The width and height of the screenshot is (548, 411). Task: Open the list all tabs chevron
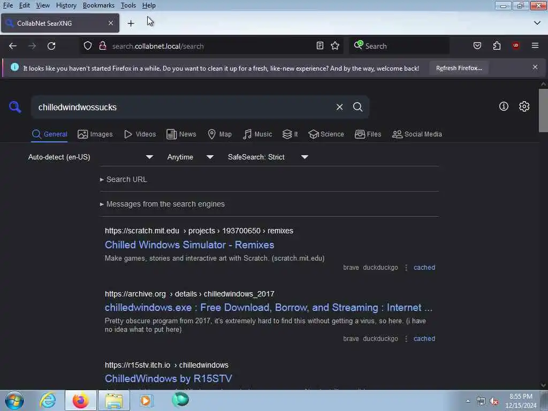click(x=537, y=23)
